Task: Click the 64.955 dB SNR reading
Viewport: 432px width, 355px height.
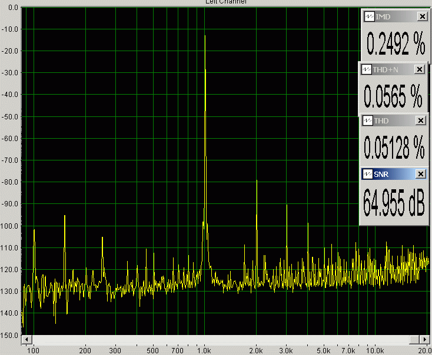Action: coord(394,203)
